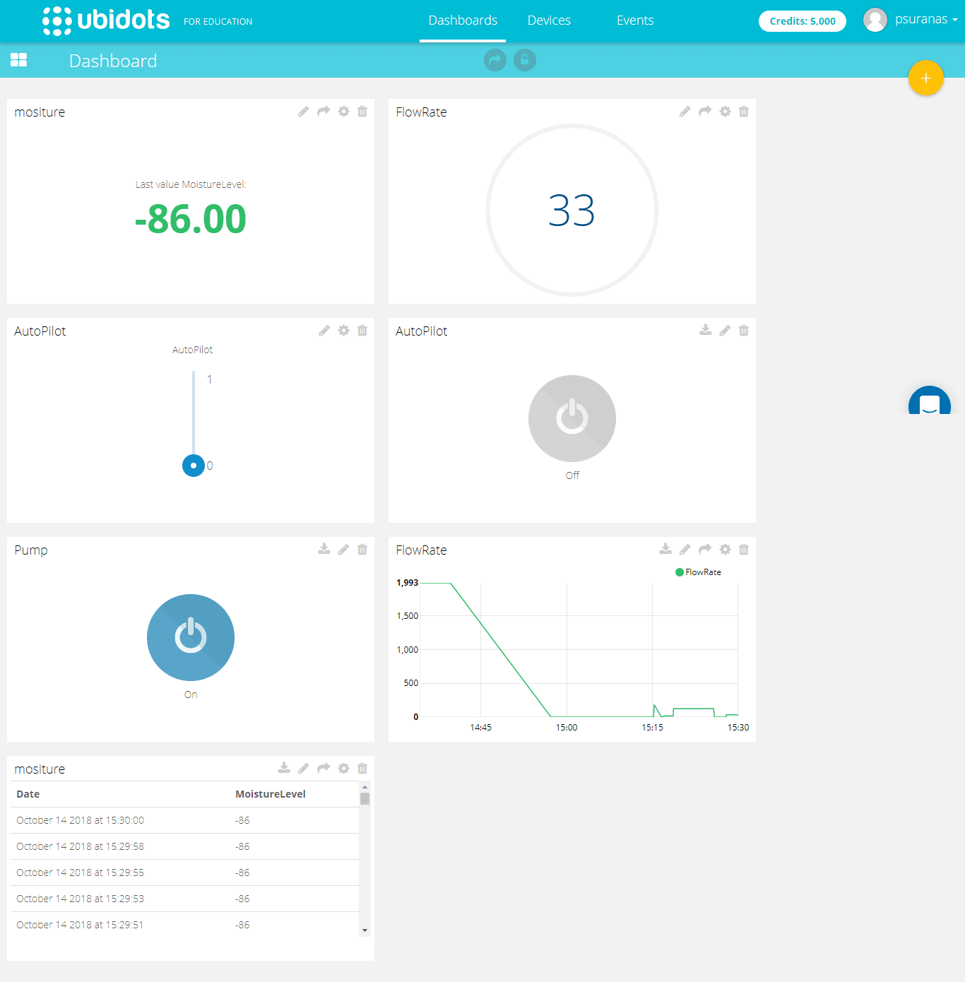Image resolution: width=965 pixels, height=982 pixels.
Task: Edit the AutoPilot slider widget
Action: coord(324,331)
